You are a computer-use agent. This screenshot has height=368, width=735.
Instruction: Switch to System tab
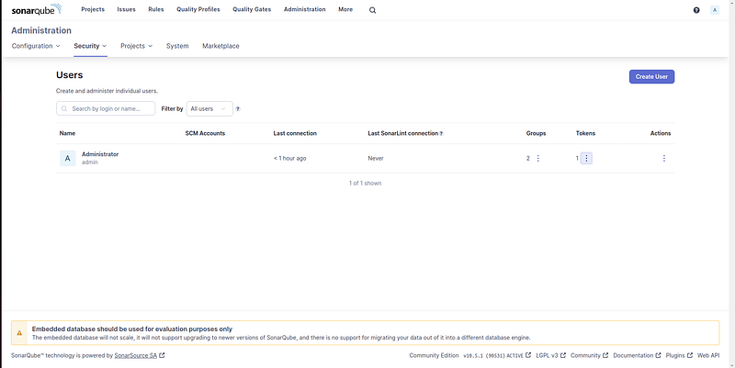pyautogui.click(x=177, y=46)
